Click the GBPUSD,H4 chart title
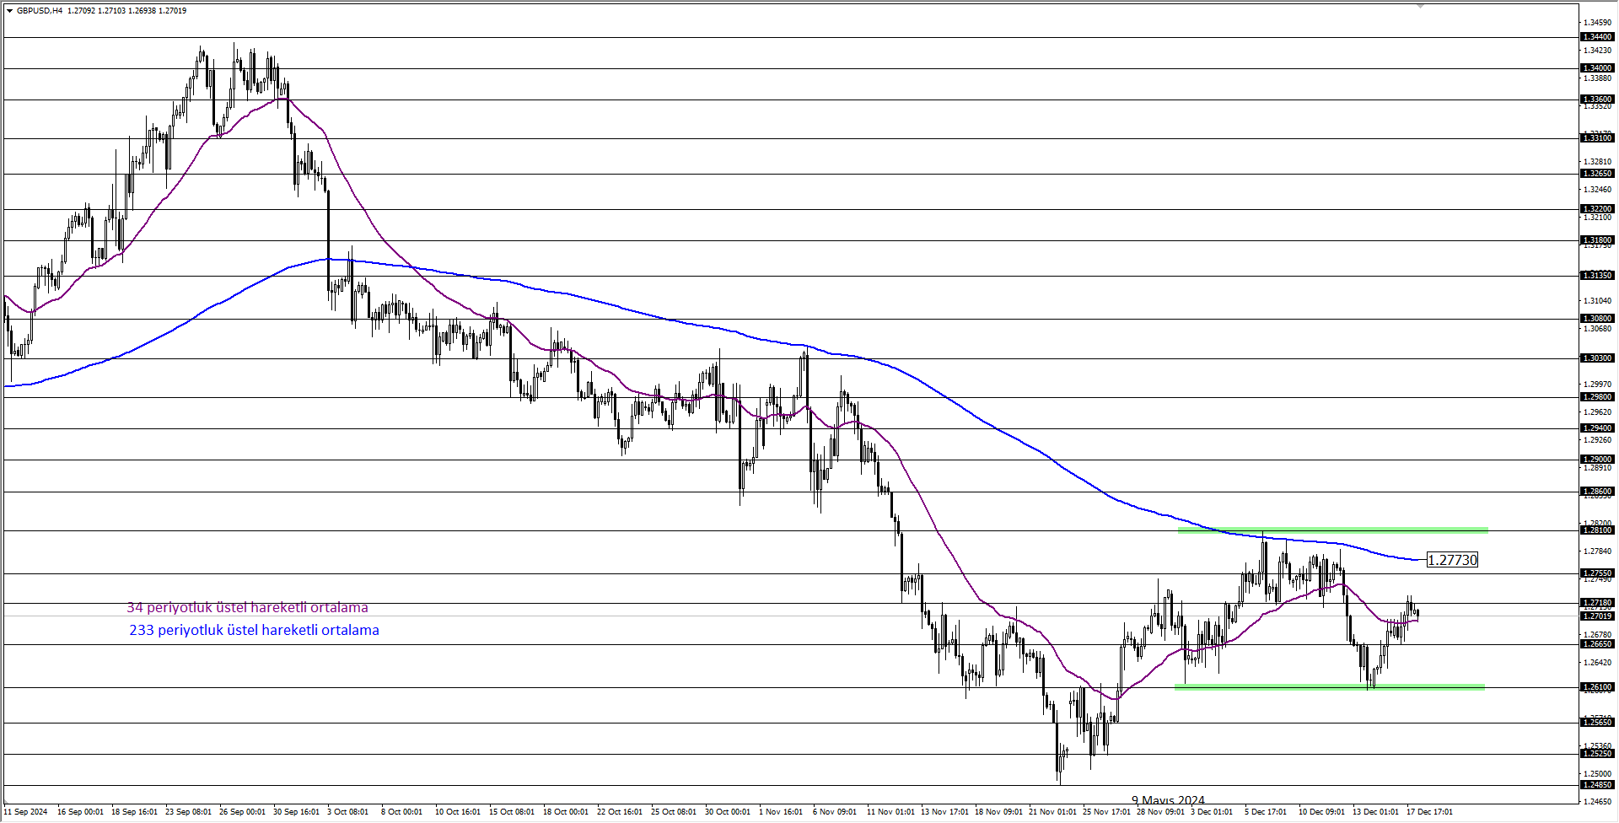This screenshot has width=1619, height=823. tap(40, 11)
